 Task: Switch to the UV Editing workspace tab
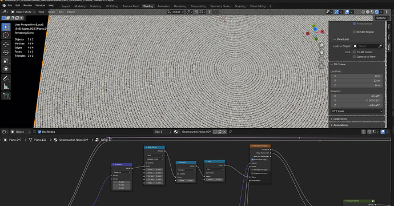112,6
